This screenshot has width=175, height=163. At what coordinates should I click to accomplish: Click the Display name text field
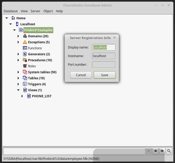(103, 47)
